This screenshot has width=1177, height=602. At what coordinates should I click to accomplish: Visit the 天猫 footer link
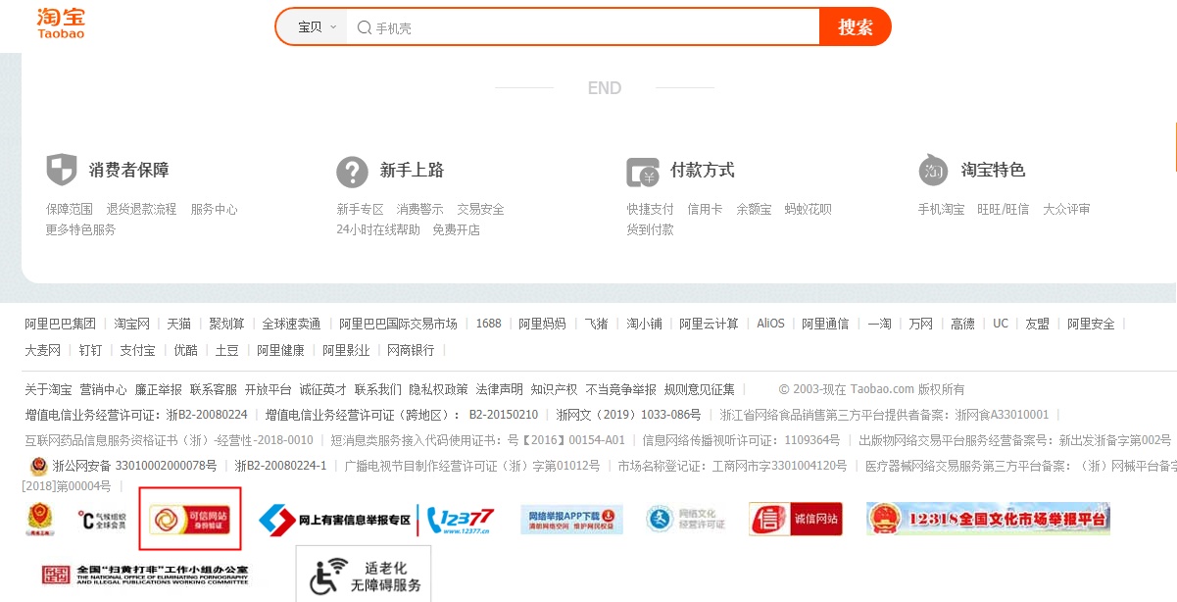coord(178,324)
